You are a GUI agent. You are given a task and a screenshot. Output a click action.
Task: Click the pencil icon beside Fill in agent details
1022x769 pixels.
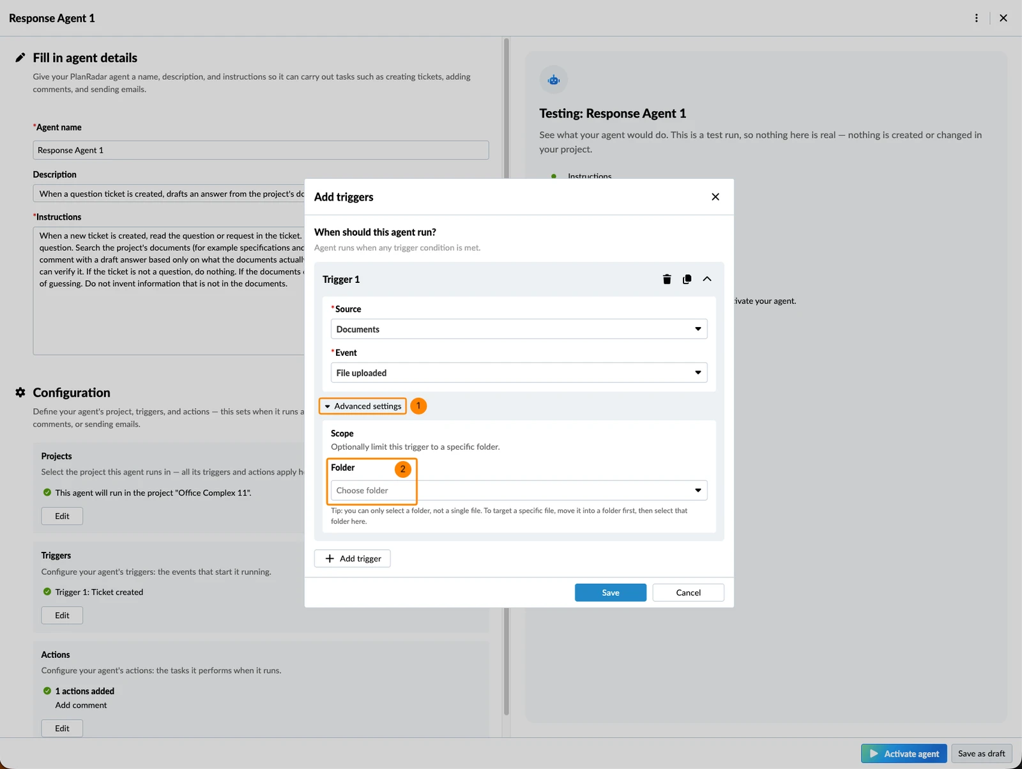[x=20, y=57]
